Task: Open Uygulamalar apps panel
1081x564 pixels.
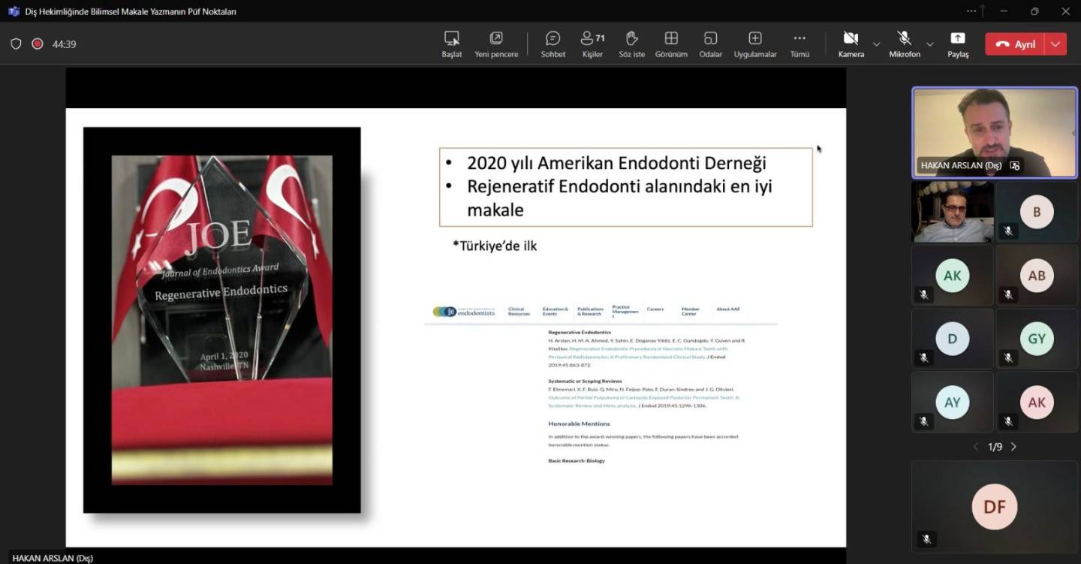Action: [x=755, y=44]
